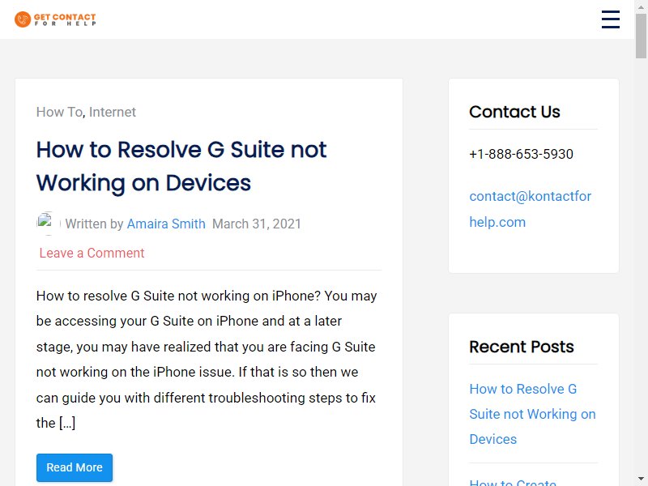Click the Contact Us widget heading
The height and width of the screenshot is (486, 648).
pos(514,112)
